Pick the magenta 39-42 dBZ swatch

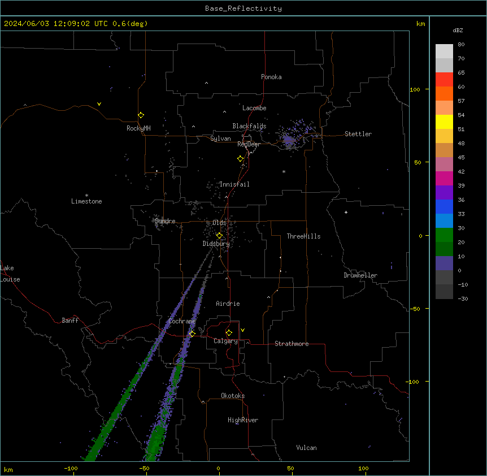pos(444,178)
